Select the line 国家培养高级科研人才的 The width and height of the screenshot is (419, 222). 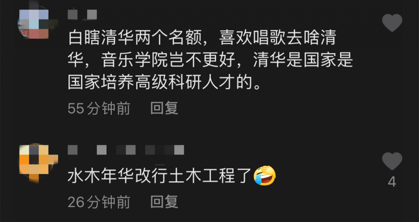pyautogui.click(x=165, y=83)
